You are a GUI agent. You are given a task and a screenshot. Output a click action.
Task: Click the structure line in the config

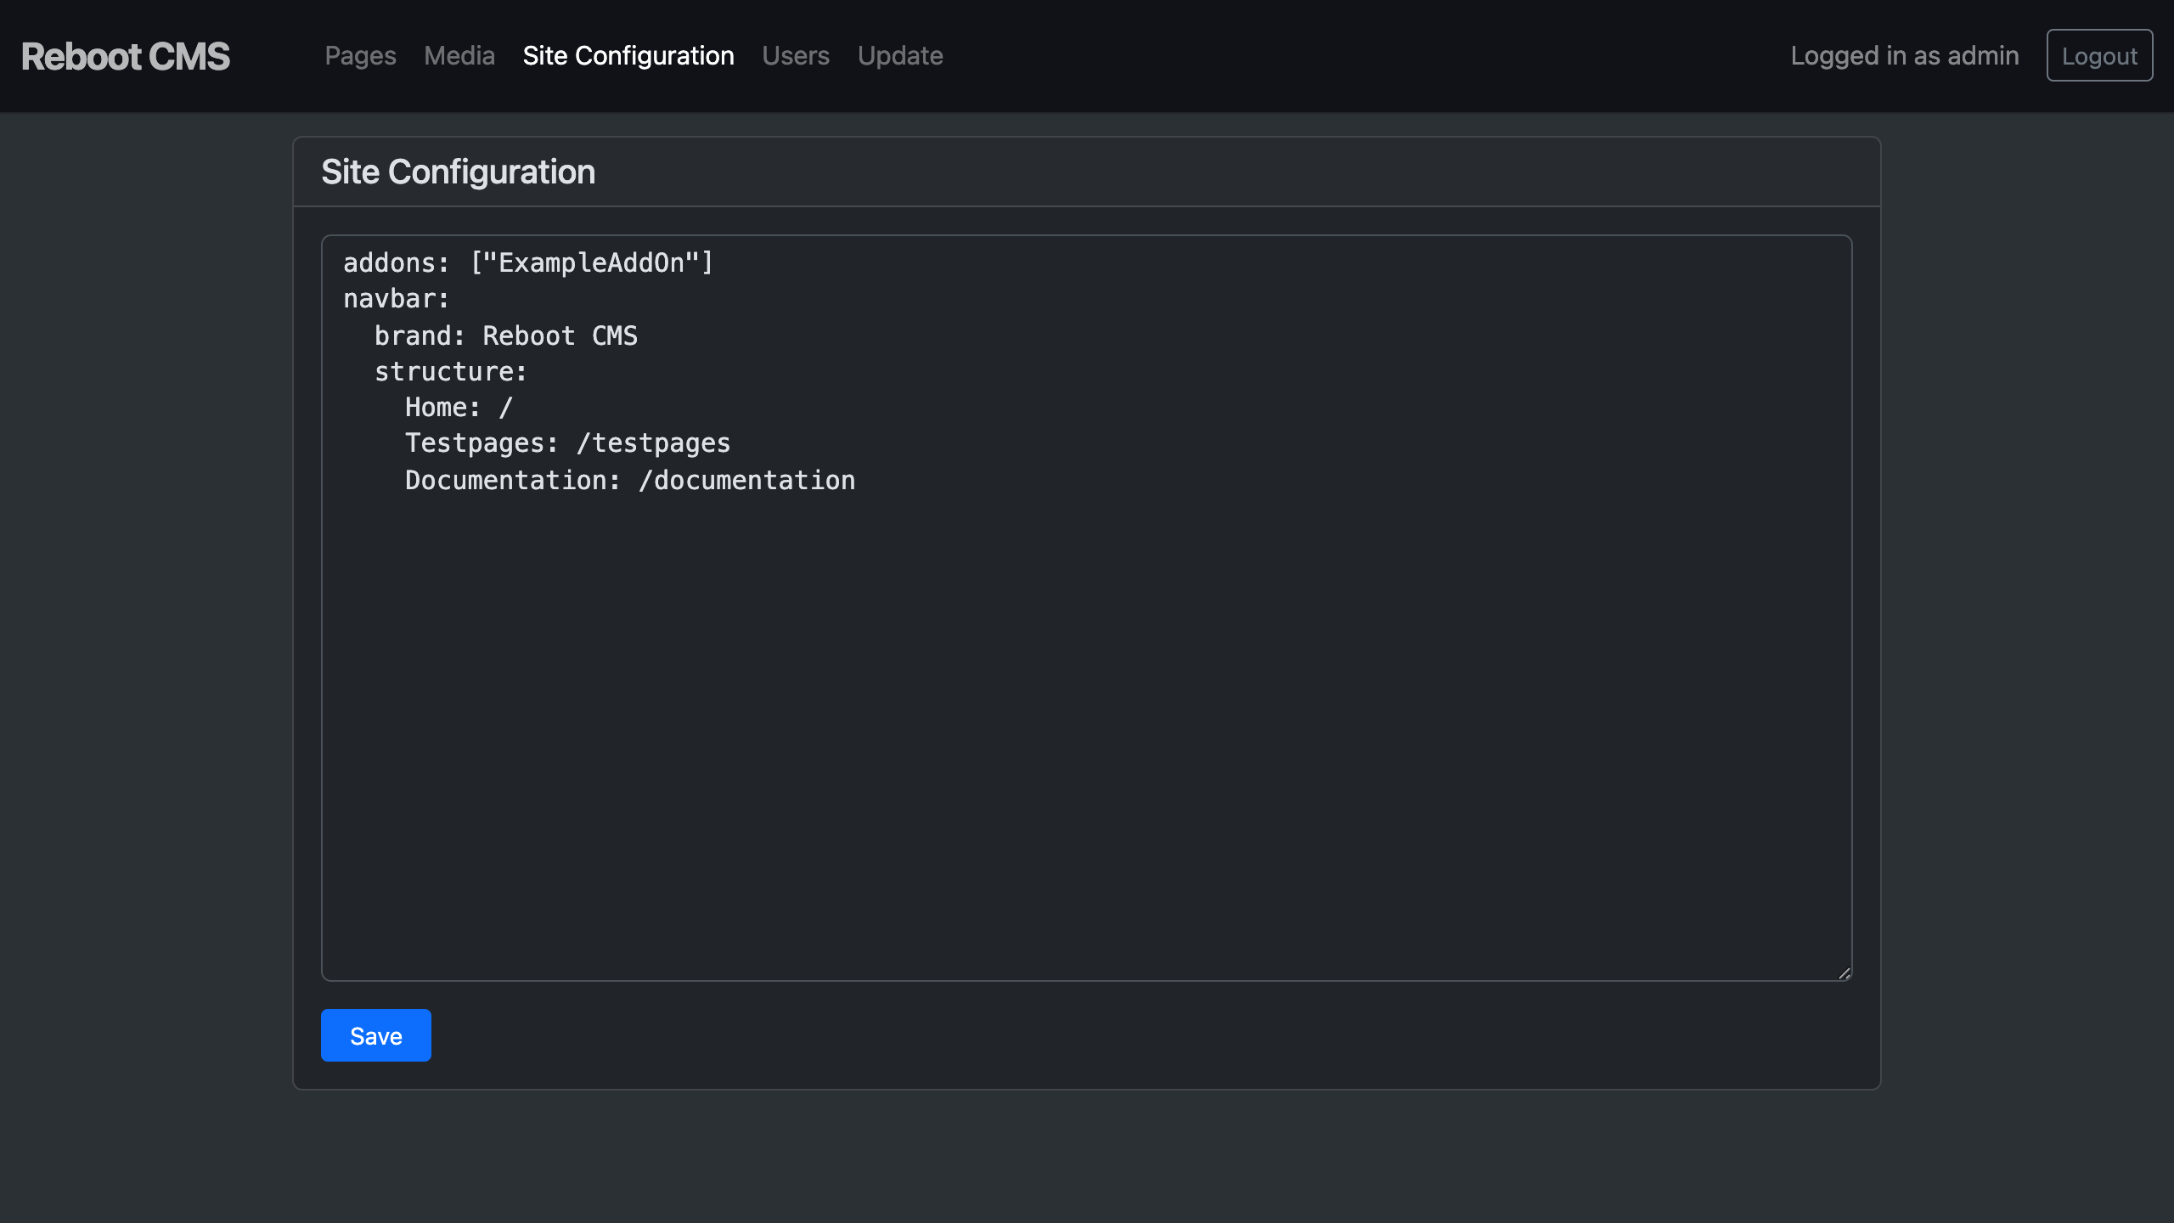[449, 371]
